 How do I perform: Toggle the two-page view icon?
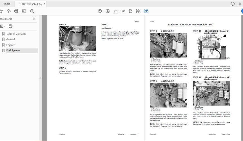(x=146, y=11)
